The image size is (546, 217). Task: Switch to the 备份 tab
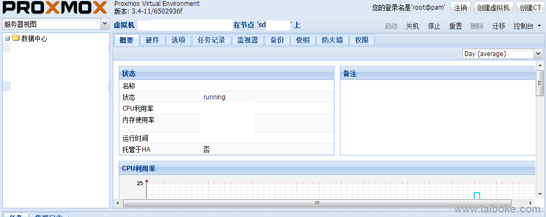[x=277, y=40]
